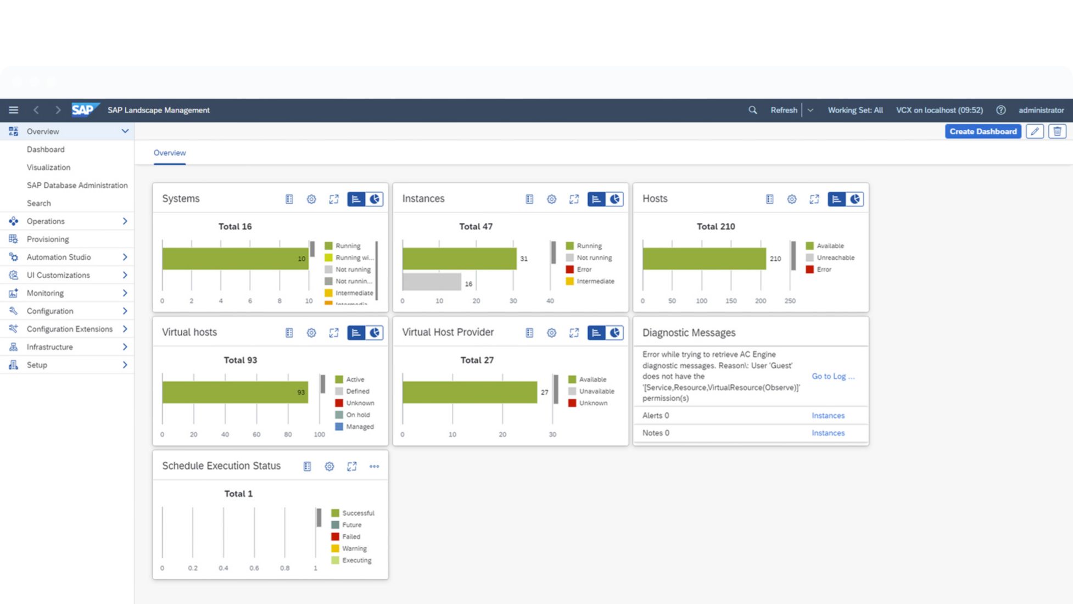
Task: Switch Hosts panel to bar chart
Action: 836,199
